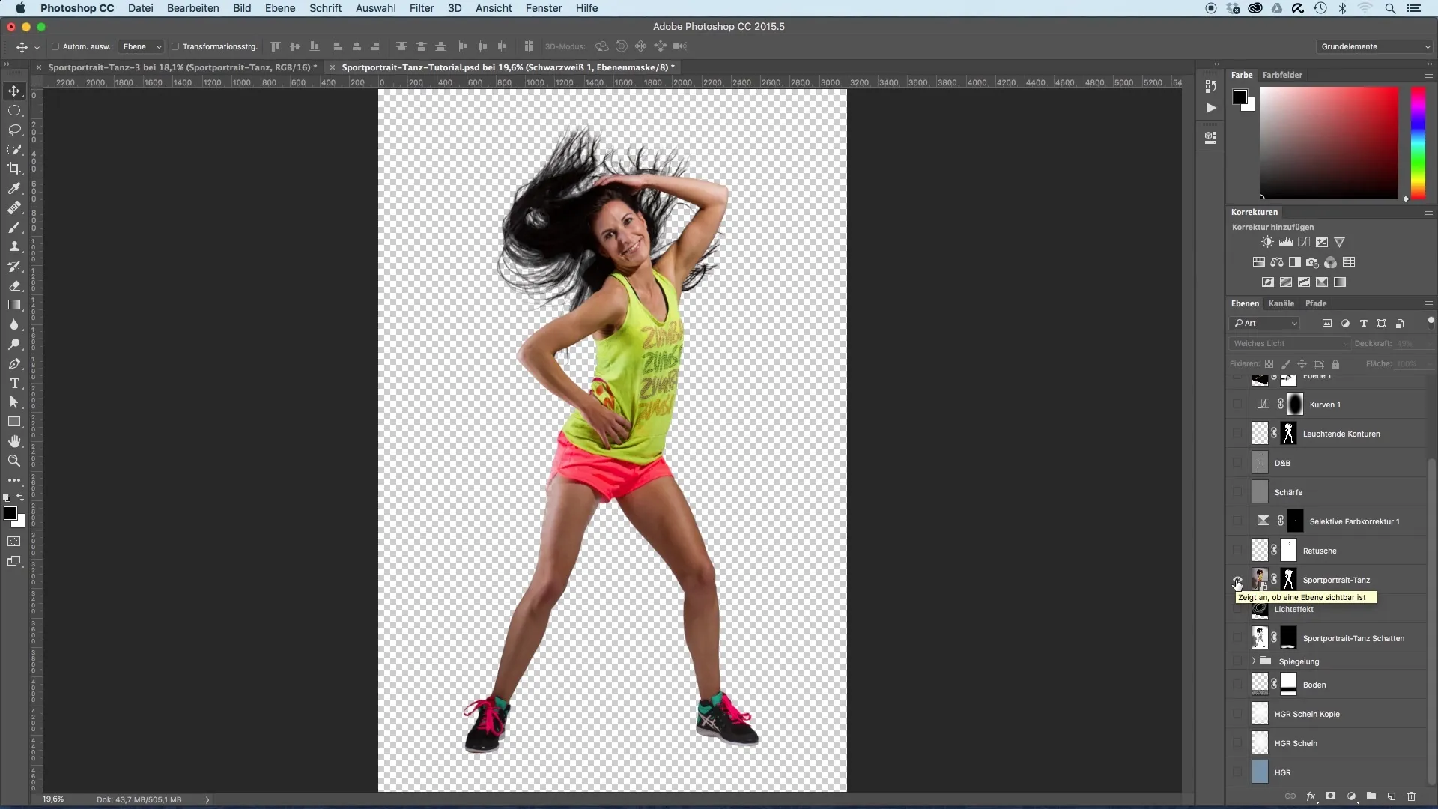The image size is (1438, 809).
Task: Open the Art layer filter dropdown
Action: tap(1264, 323)
